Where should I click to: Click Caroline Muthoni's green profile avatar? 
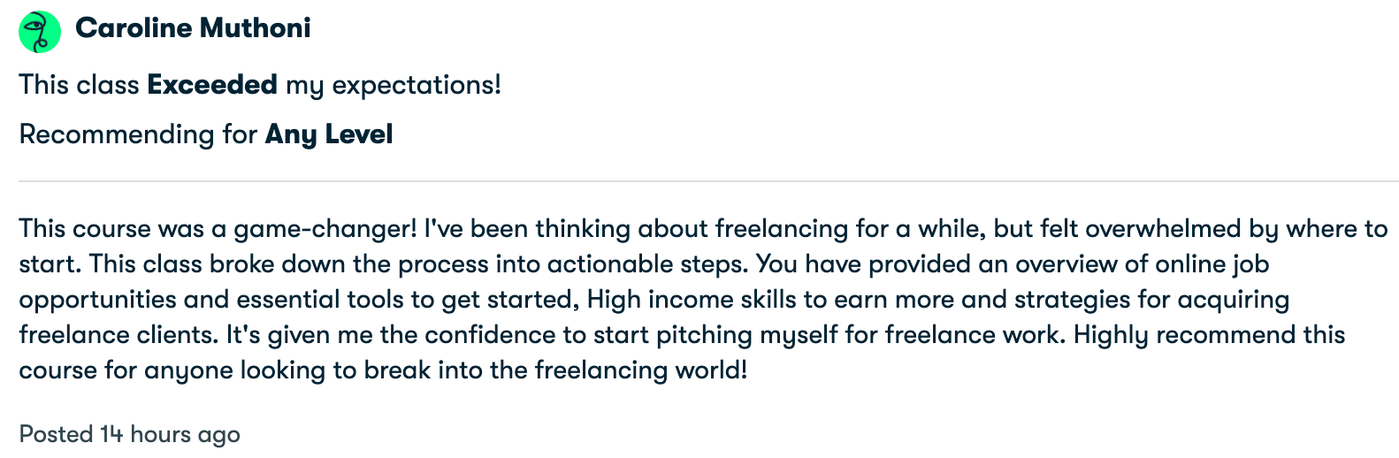click(x=40, y=32)
